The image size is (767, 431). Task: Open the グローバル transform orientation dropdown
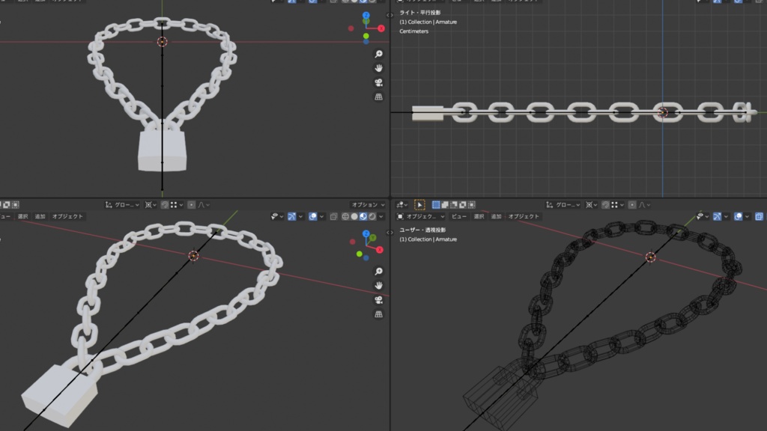coord(124,204)
